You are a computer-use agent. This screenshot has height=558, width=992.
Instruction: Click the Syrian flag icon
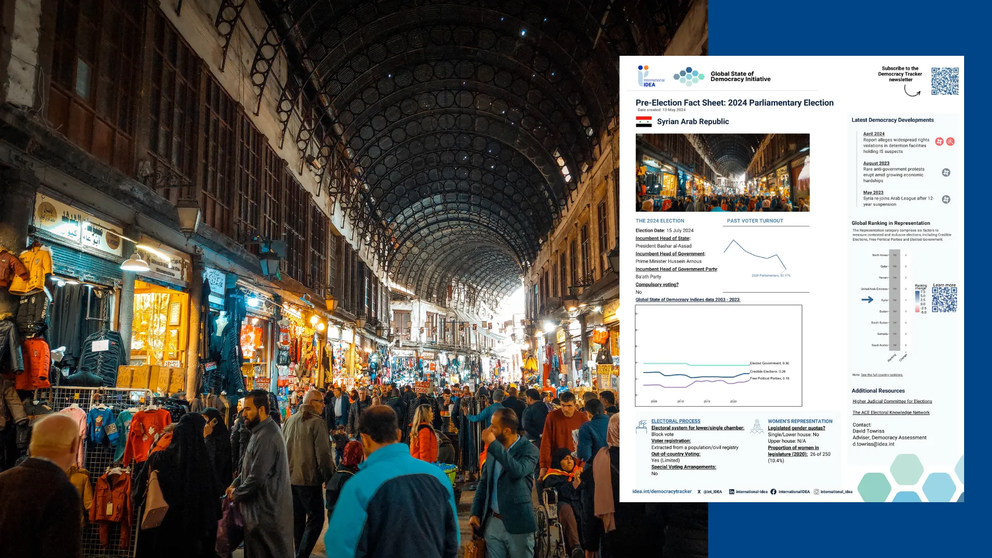644,121
